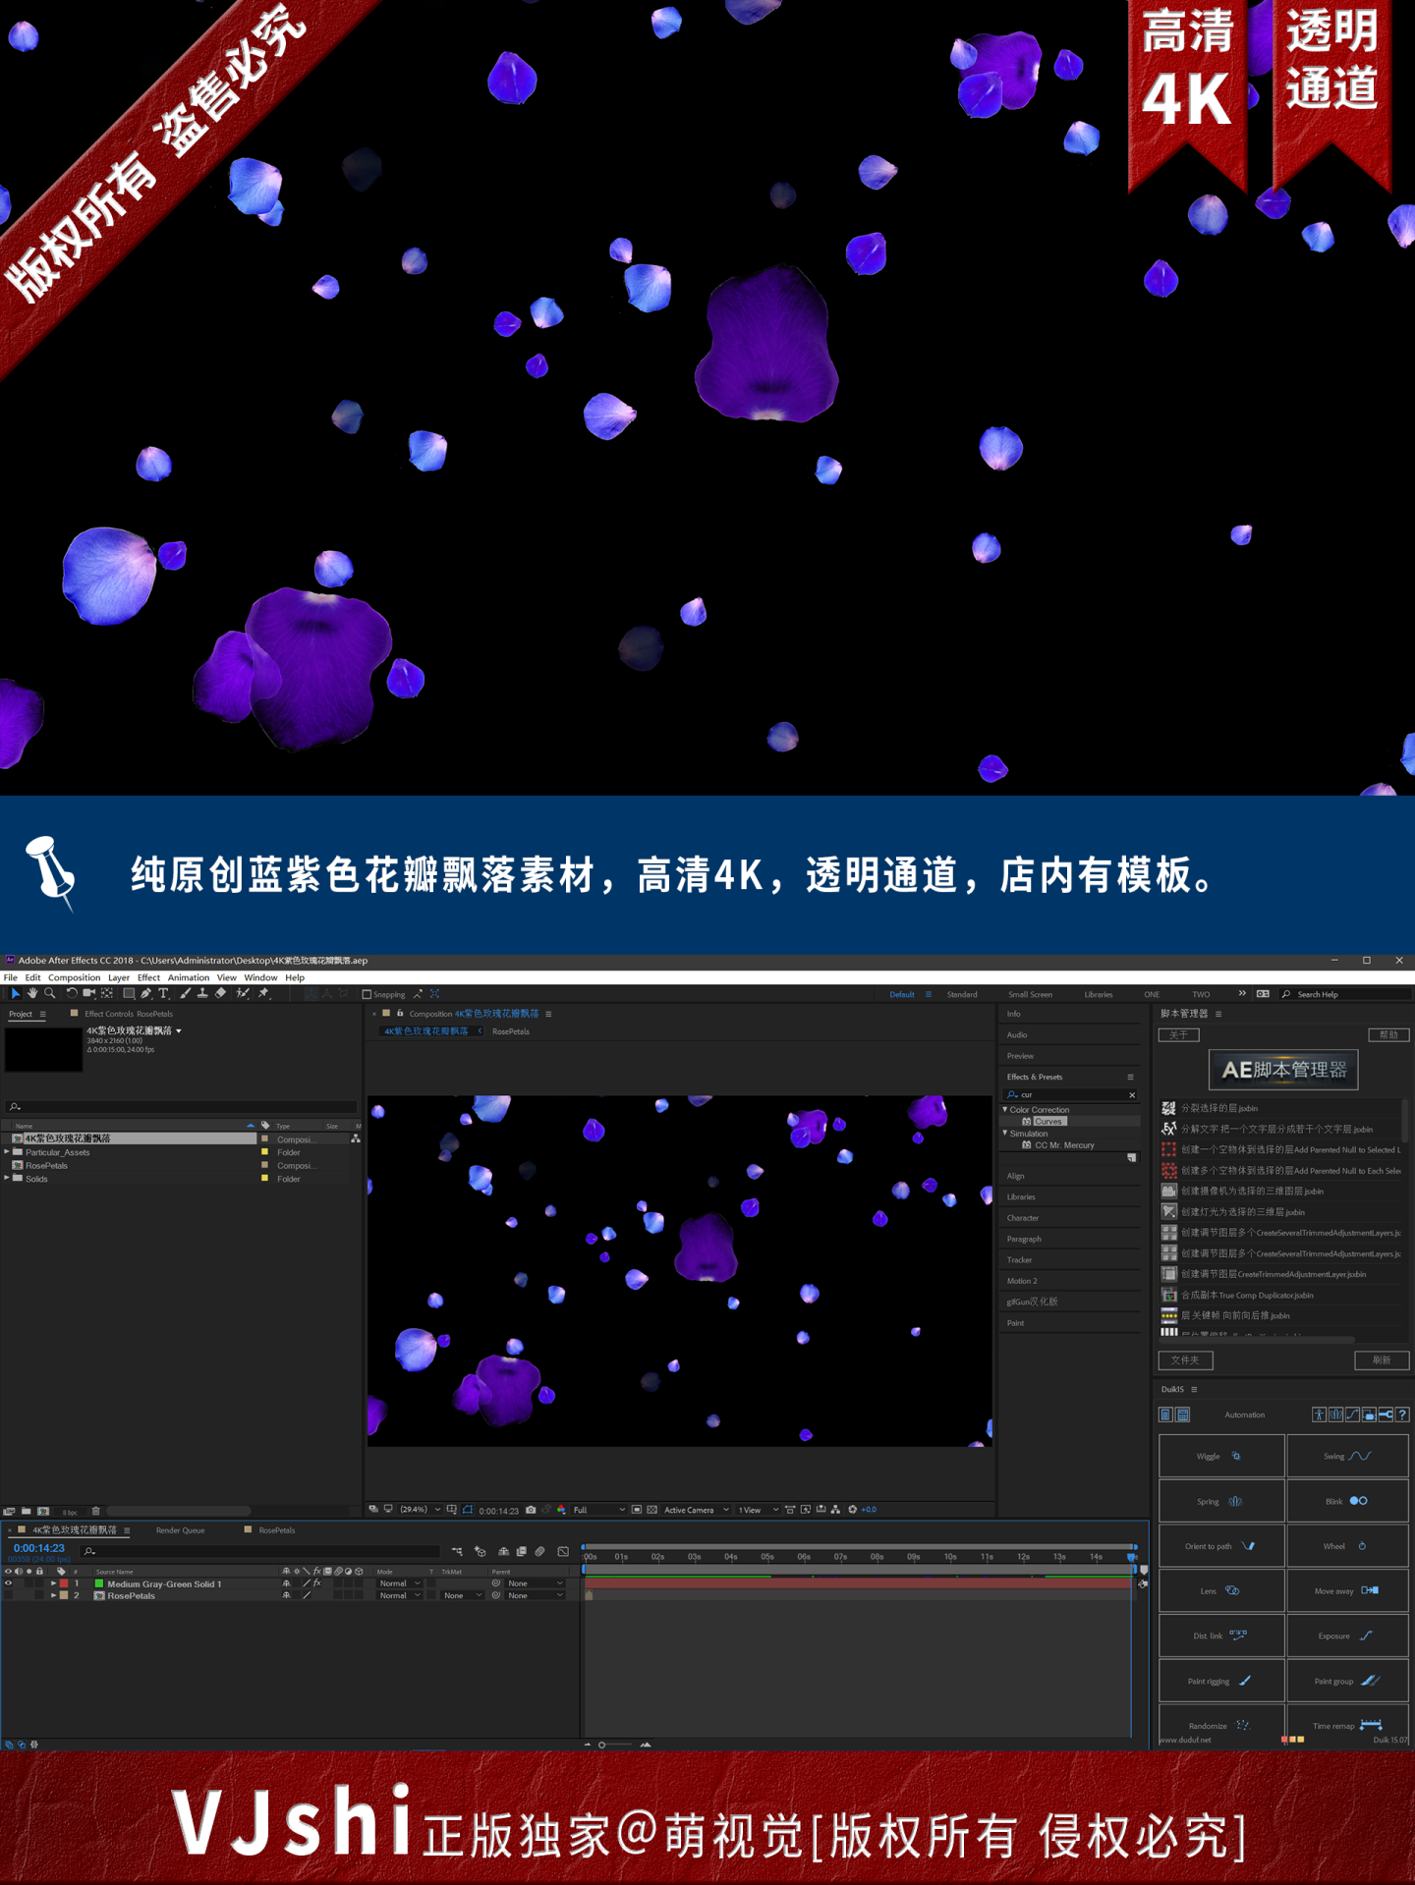Switch to the Render Queue tab

click(180, 1530)
